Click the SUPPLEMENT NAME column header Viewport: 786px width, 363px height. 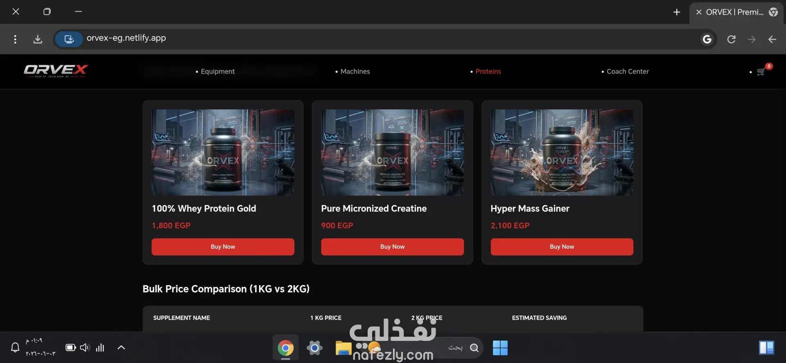(x=181, y=318)
